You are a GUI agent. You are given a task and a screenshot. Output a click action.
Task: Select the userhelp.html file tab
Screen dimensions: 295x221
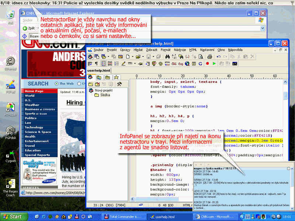(98, 71)
